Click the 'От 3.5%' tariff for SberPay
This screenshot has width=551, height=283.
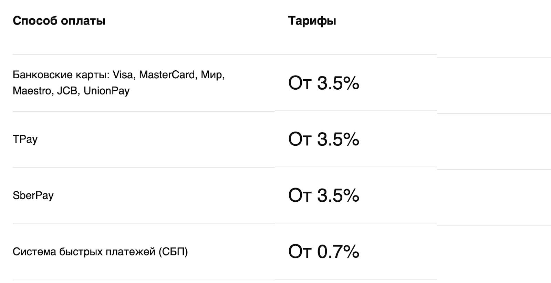(324, 195)
